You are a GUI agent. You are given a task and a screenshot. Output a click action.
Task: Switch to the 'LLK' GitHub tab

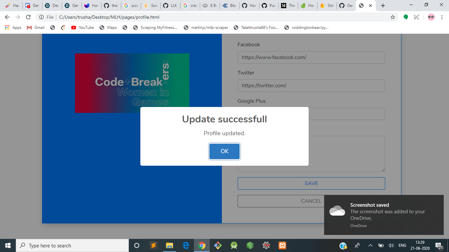tap(170, 6)
